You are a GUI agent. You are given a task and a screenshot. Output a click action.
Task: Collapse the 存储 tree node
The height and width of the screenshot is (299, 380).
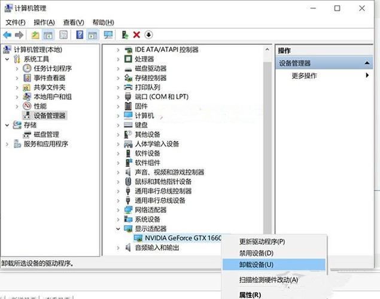(7, 125)
